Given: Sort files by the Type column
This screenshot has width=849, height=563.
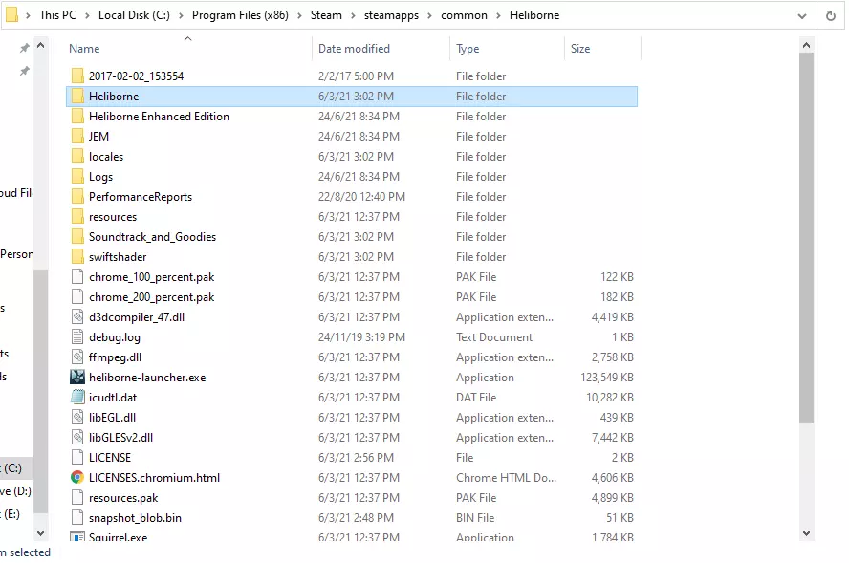Looking at the screenshot, I should pos(468,48).
